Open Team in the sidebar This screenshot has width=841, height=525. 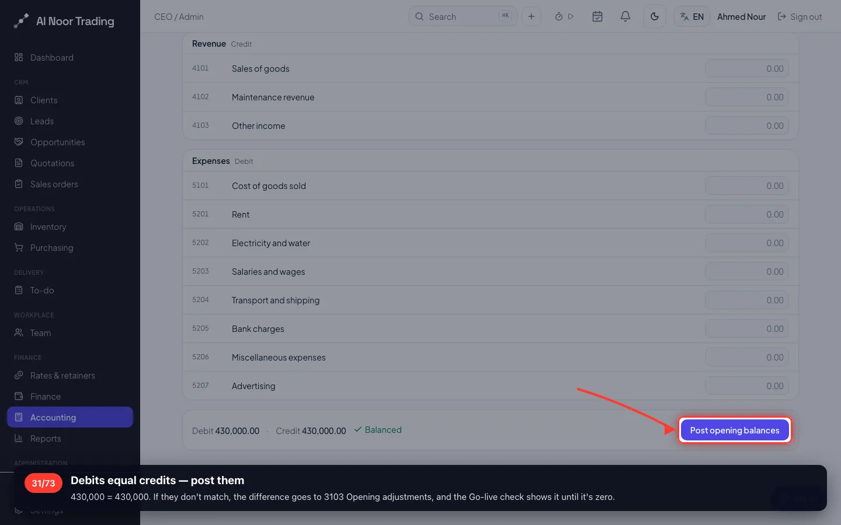[x=70, y=332]
